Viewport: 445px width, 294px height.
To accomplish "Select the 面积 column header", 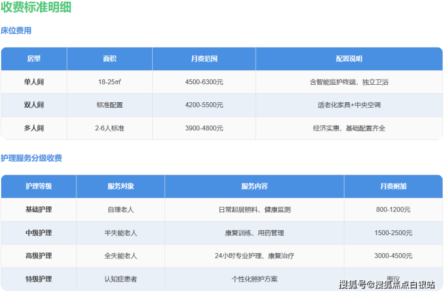I will point(109,59).
